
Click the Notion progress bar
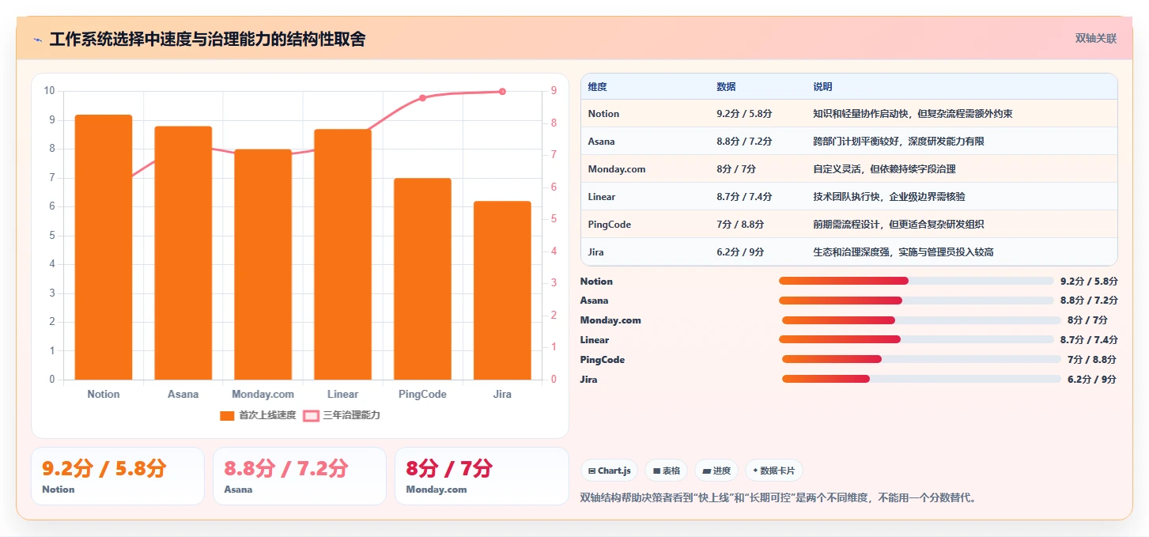point(916,281)
